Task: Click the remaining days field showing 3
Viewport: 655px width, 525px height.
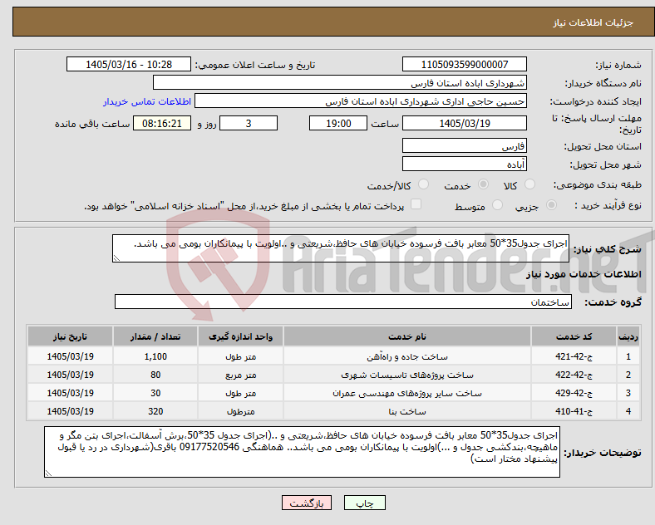Action: pyautogui.click(x=249, y=123)
